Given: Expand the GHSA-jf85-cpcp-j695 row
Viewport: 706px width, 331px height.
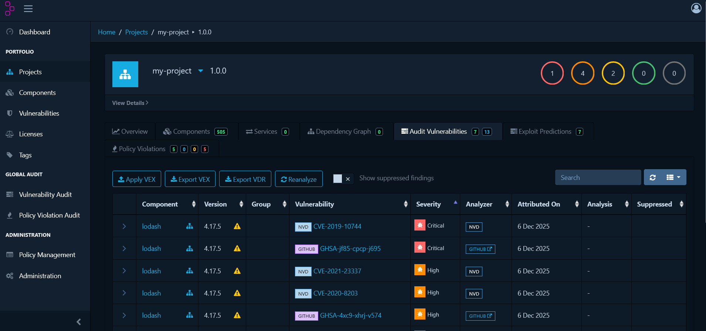Looking at the screenshot, I should pyautogui.click(x=124, y=249).
